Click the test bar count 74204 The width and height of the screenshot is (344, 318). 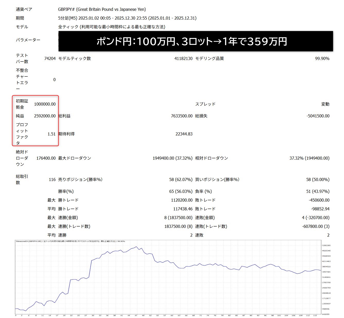coord(50,58)
